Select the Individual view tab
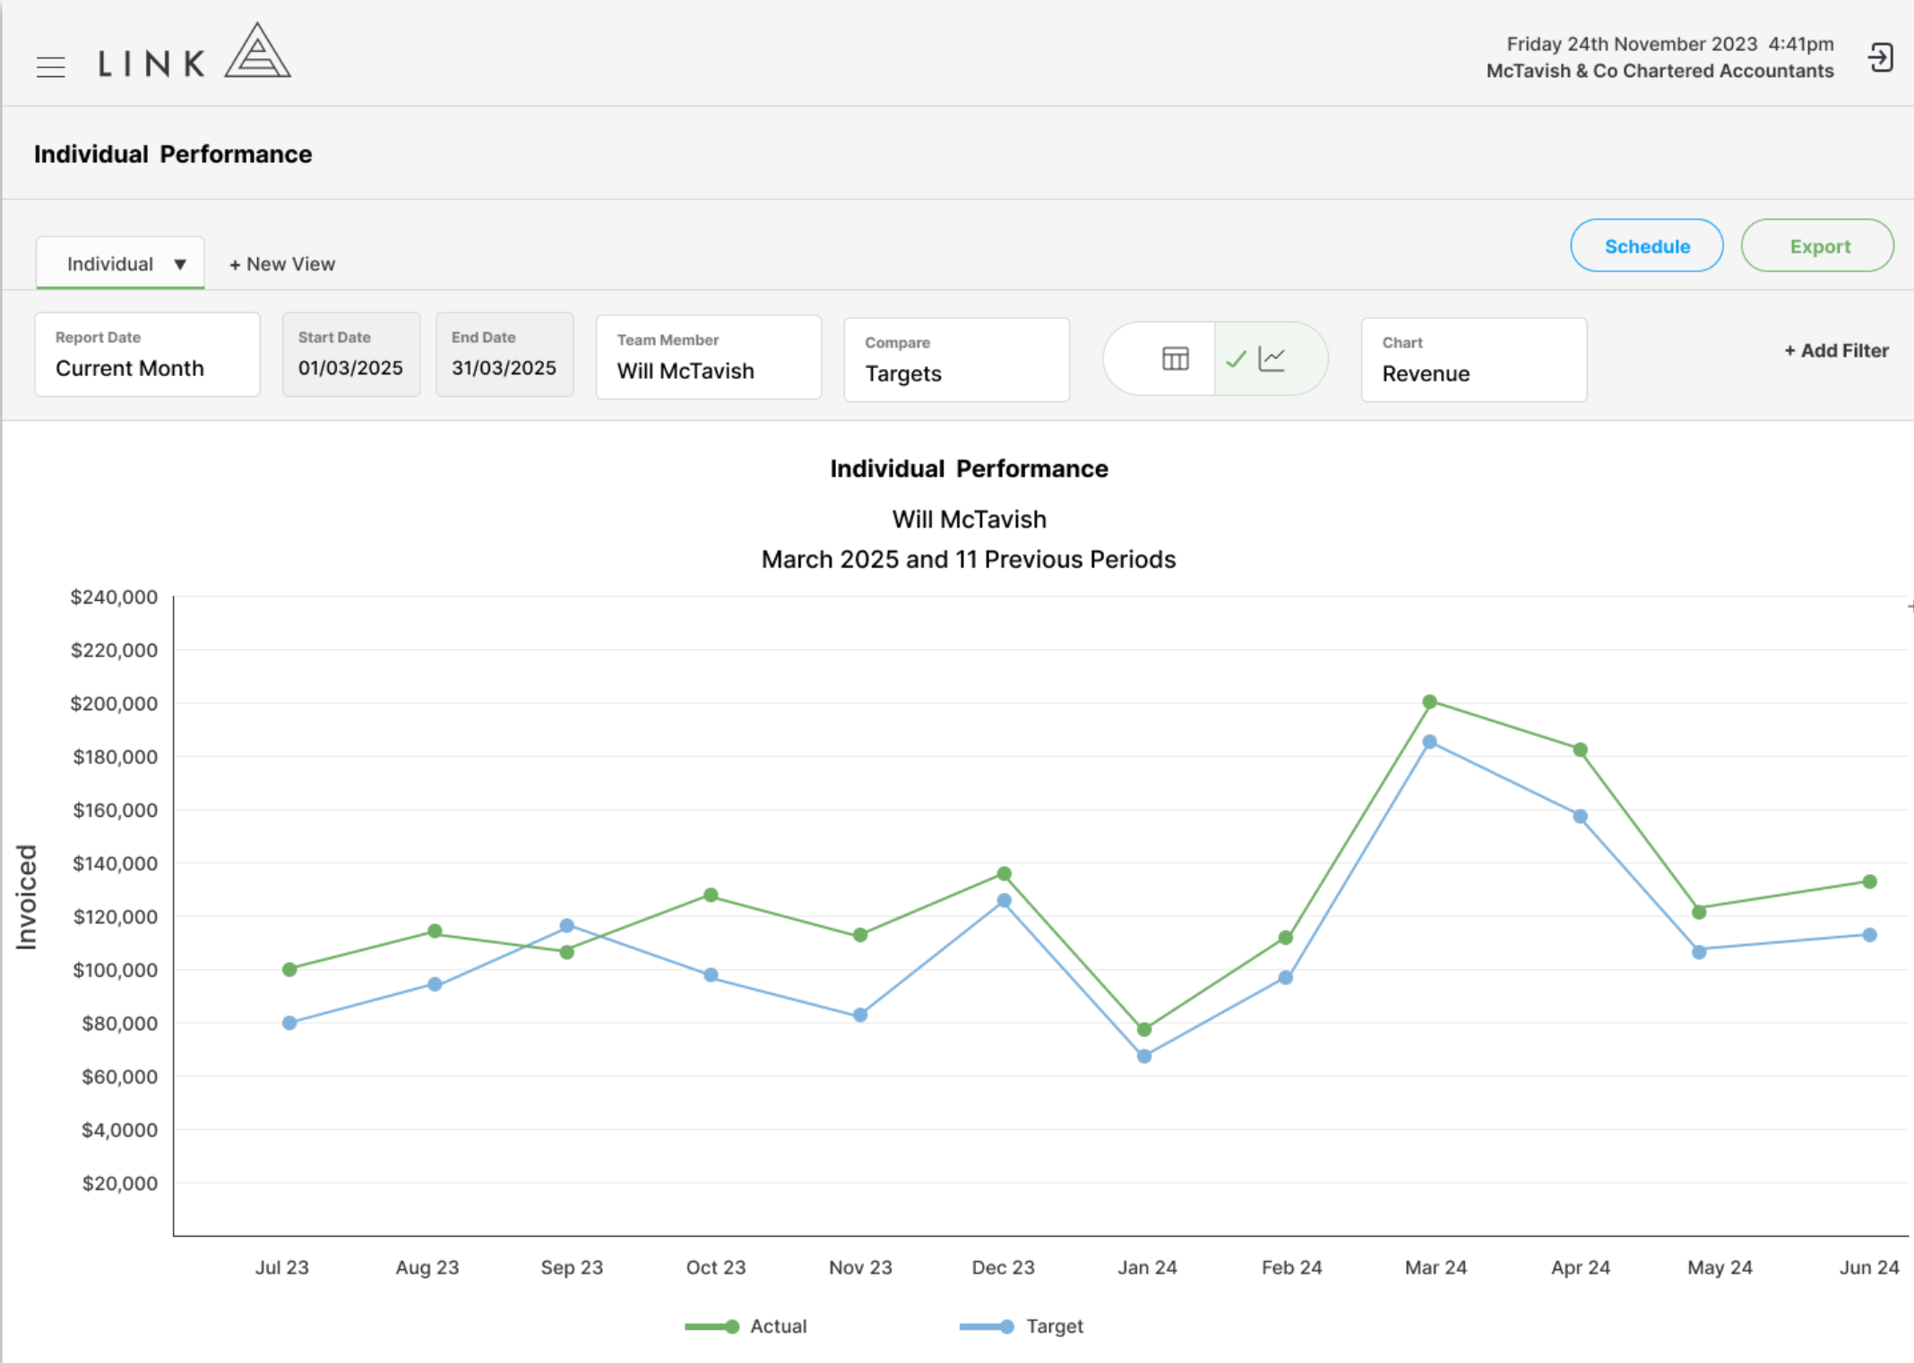Viewport: 1914px width, 1363px height. point(120,263)
